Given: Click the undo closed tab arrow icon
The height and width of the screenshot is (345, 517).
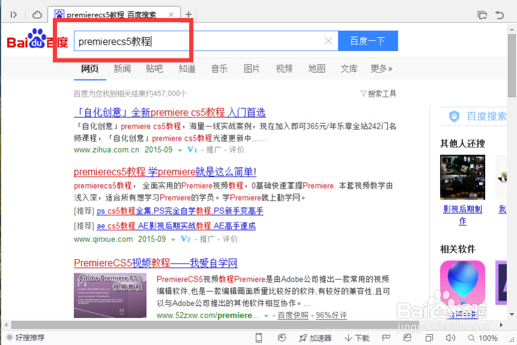Looking at the screenshot, I should pyautogui.click(x=500, y=15).
